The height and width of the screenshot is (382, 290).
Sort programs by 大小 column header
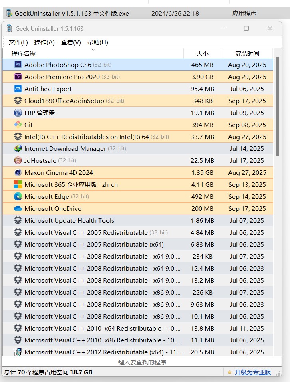click(202, 54)
